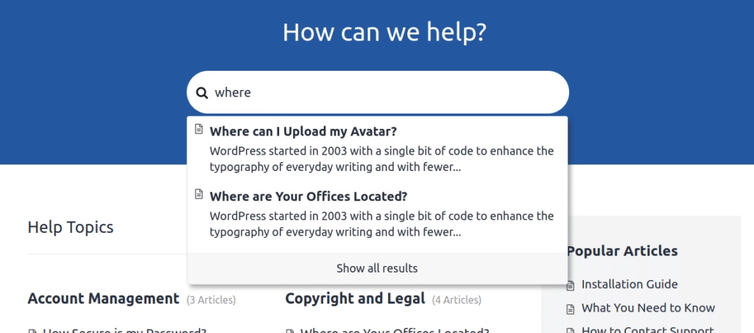Select the Copyright and Legal topic heading

pyautogui.click(x=355, y=298)
